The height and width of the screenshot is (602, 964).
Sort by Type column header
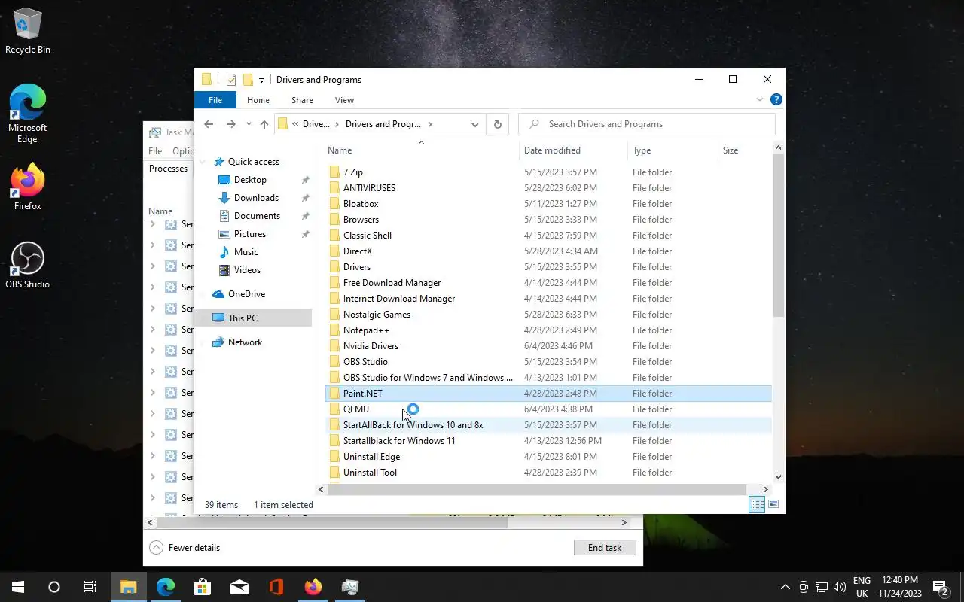click(x=673, y=150)
